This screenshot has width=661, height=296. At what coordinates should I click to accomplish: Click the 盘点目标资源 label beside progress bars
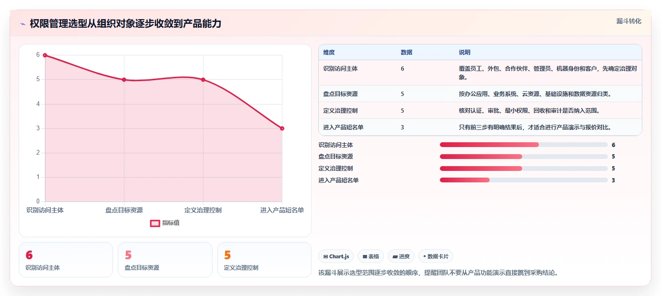coord(336,157)
